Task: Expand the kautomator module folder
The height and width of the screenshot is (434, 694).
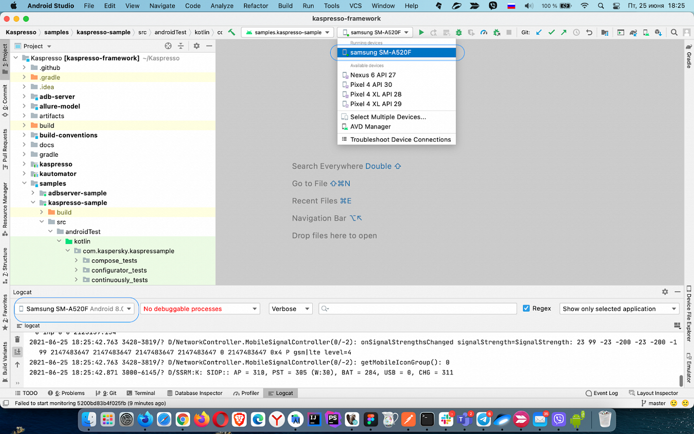Action: coord(24,174)
